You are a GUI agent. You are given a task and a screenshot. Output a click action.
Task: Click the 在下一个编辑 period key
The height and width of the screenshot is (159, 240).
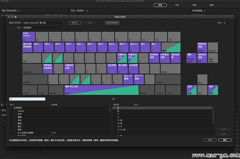(139, 79)
